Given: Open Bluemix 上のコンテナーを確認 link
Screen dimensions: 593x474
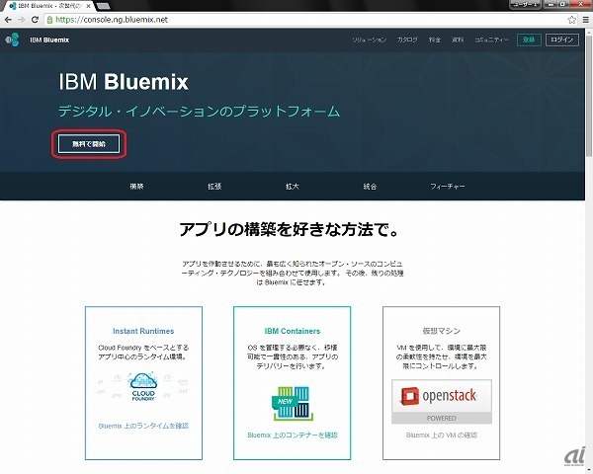Looking at the screenshot, I should (292, 435).
